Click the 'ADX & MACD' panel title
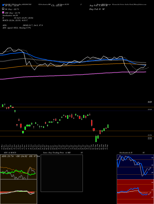154x204 pixels. pyautogui.click(x=10, y=153)
